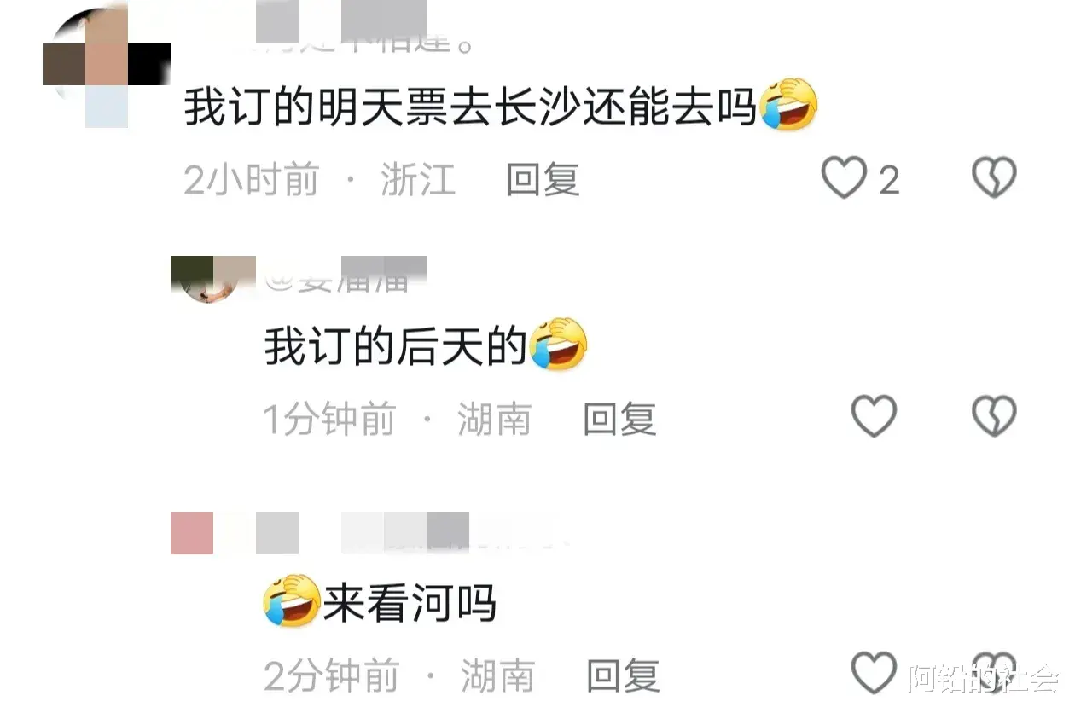Viewport: 1075px width, 713px height.
Task: Tap broken heart on 来看河吗 reply
Action: pos(995,673)
